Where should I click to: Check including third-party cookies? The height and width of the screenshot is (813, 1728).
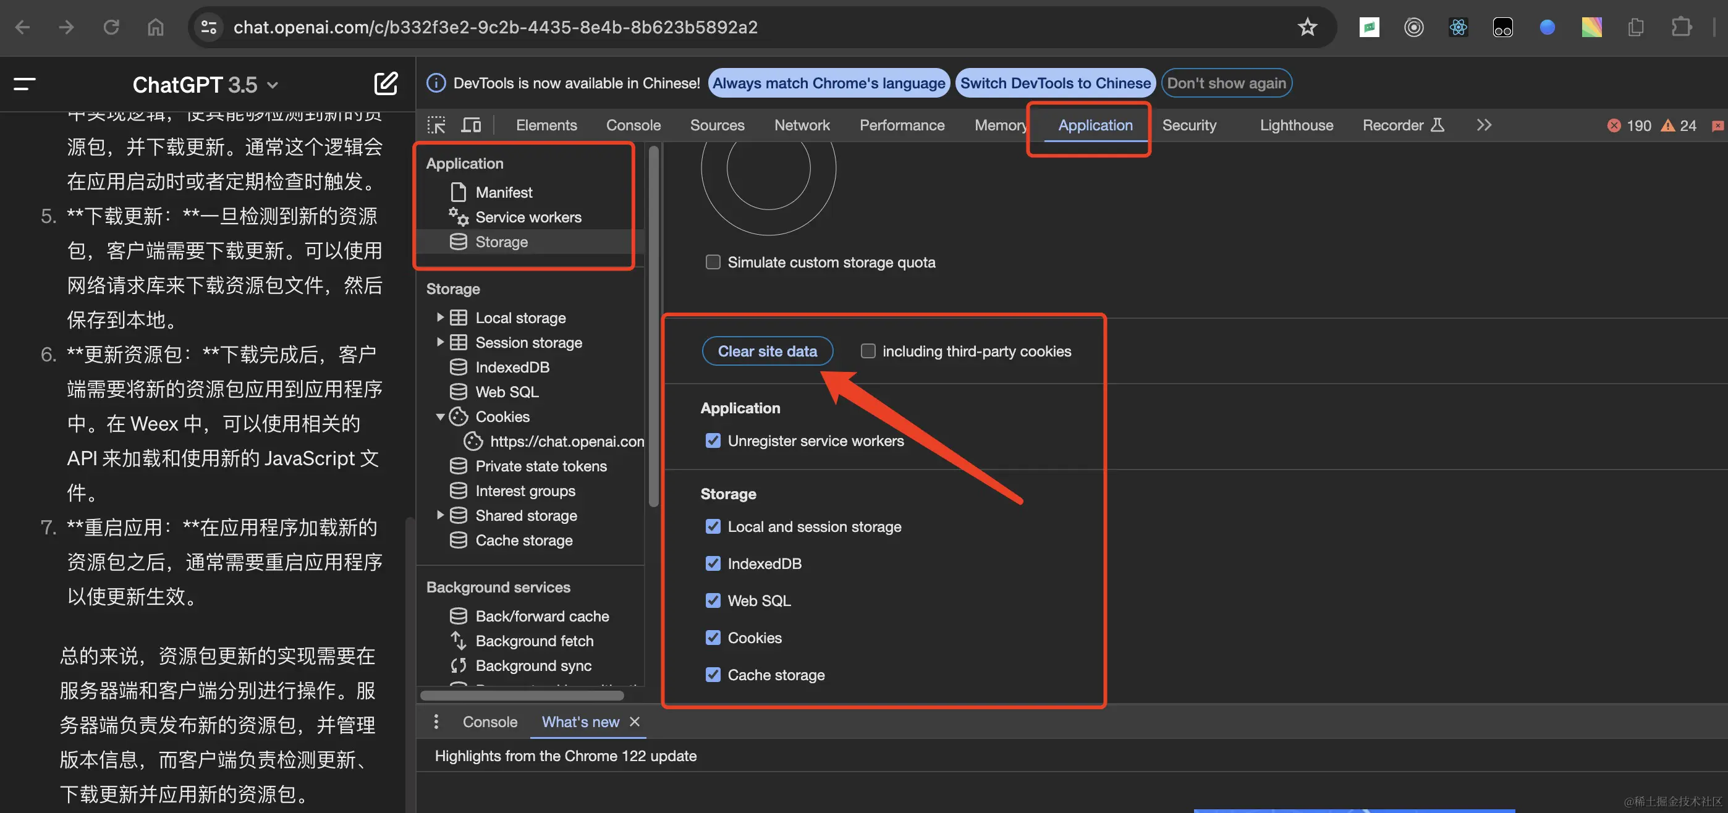(x=868, y=351)
